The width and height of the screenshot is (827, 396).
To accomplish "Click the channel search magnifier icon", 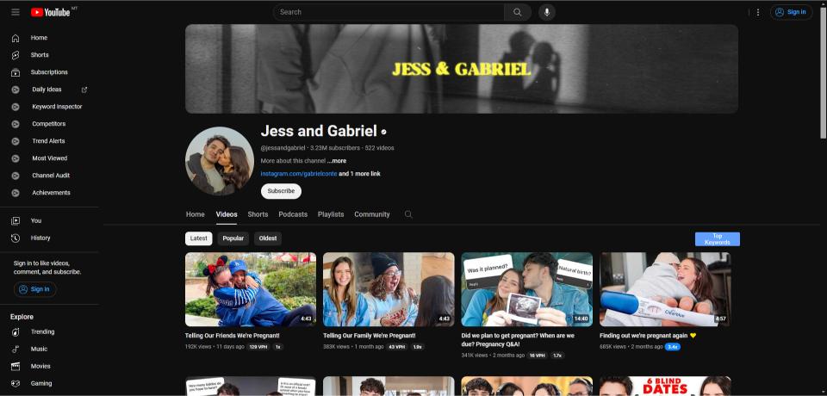I will [408, 214].
